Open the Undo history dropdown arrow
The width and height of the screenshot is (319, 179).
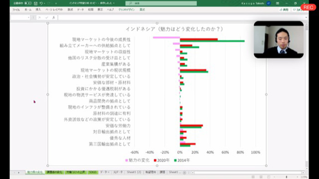tap(44, 4)
